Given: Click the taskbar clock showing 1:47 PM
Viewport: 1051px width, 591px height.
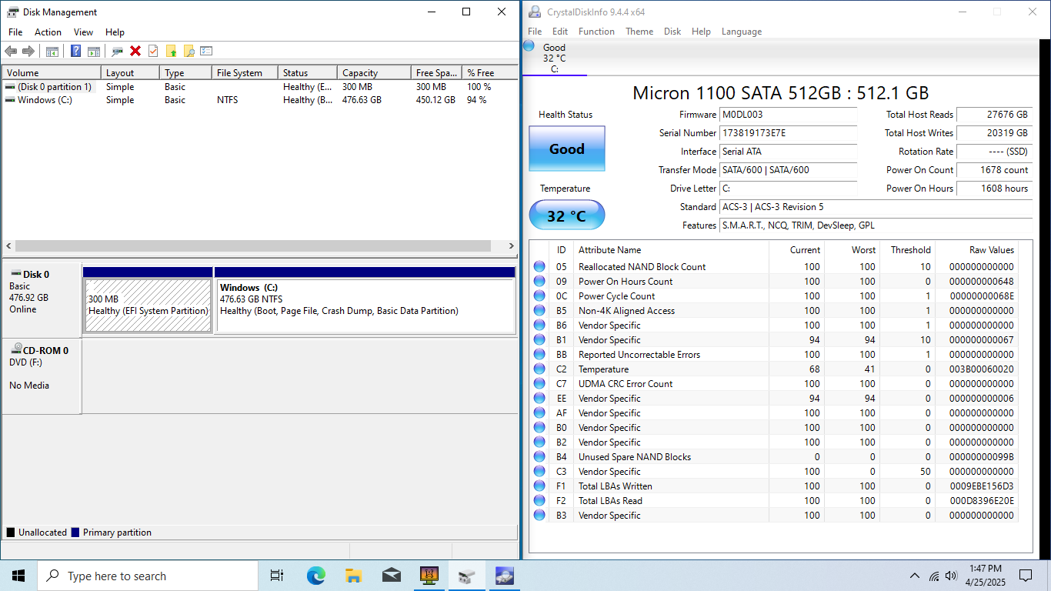Looking at the screenshot, I should [986, 576].
